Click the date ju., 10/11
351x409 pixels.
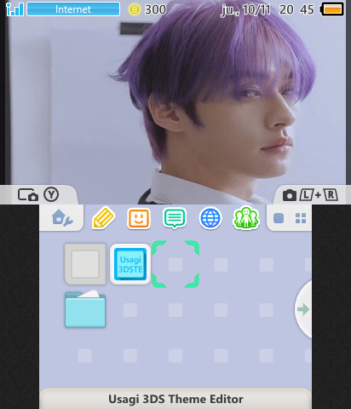(245, 10)
